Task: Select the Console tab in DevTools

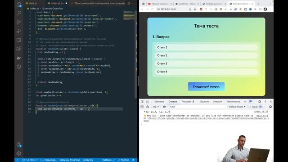Action: (173, 102)
